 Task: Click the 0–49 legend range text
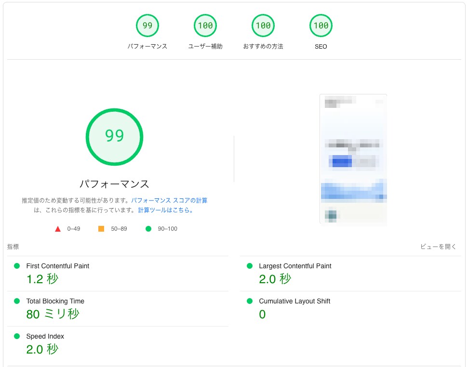click(74, 229)
